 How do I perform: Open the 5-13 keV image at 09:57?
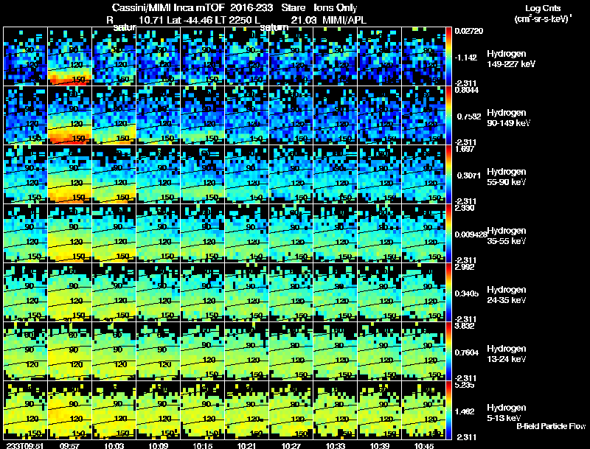[x=69, y=411]
